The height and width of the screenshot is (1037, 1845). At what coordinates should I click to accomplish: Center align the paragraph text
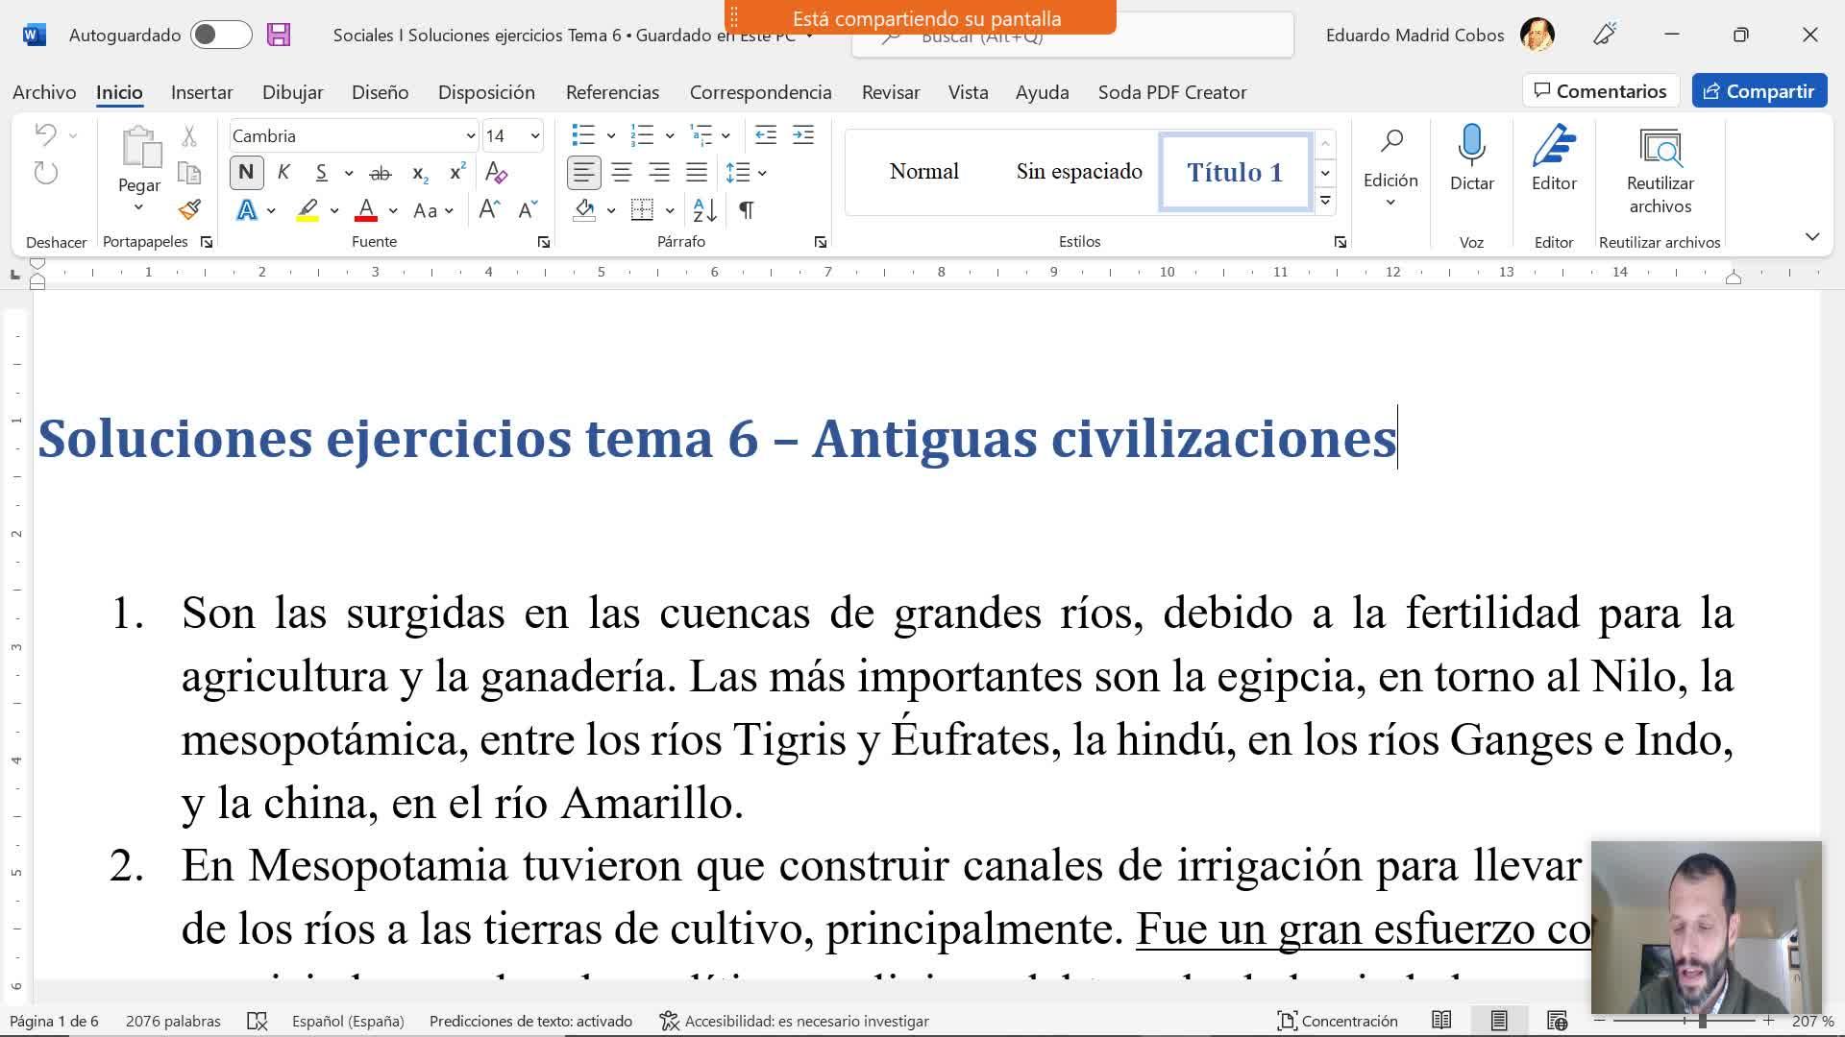pos(622,174)
